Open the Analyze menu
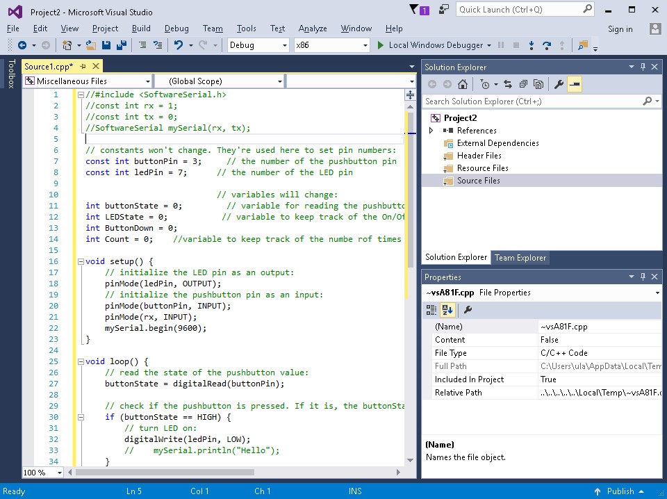This screenshot has width=667, height=499. pos(313,28)
